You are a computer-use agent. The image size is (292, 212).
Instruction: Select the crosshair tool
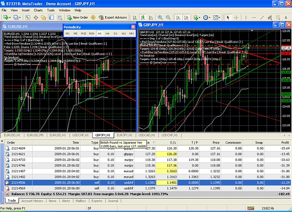[x=236, y=17]
